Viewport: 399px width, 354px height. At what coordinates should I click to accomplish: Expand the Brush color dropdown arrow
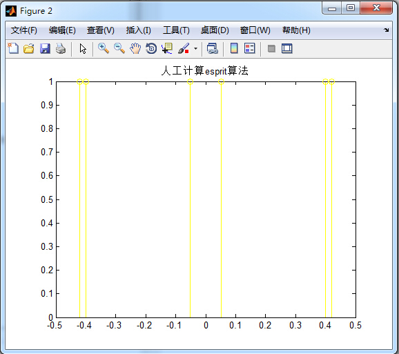[x=195, y=48]
